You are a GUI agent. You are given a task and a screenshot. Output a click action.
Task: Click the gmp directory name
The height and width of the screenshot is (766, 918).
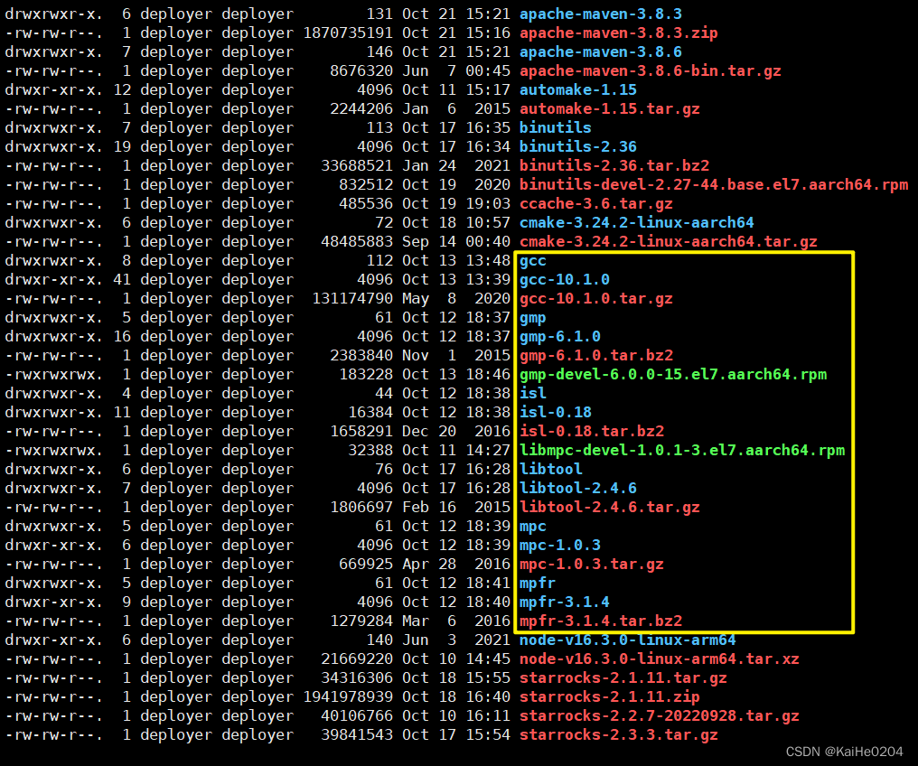533,317
